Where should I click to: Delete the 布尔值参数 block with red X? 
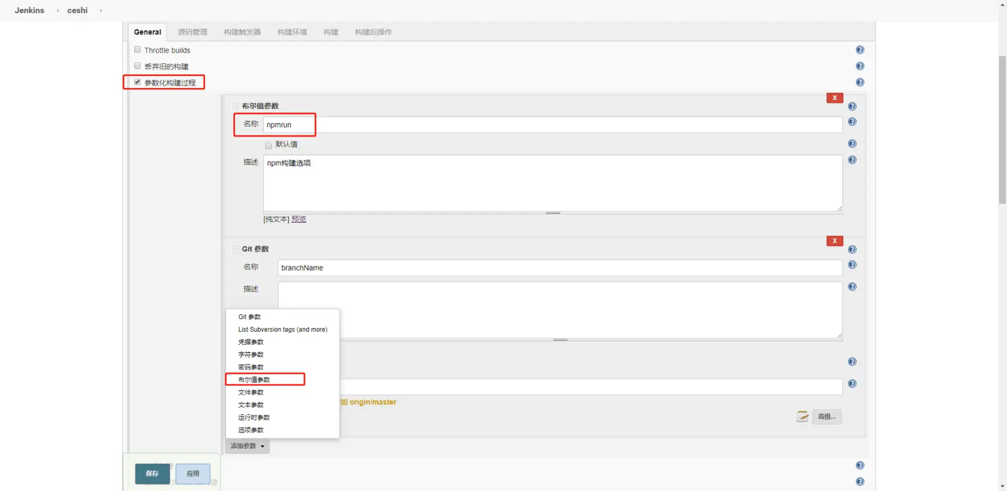pyautogui.click(x=834, y=98)
